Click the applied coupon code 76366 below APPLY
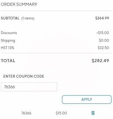Image resolution: width=113 pixels, height=119 pixels. pyautogui.click(x=26, y=113)
